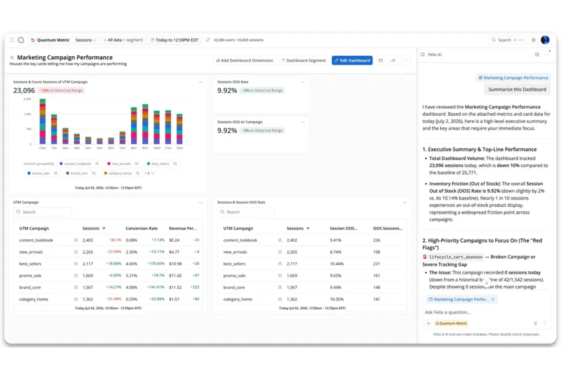Click the microphone icon in Felix input
This screenshot has width=567, height=378.
pos(535,323)
